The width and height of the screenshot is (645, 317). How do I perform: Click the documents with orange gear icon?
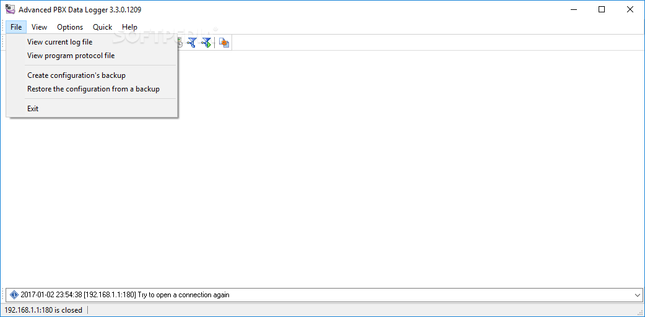[x=224, y=42]
